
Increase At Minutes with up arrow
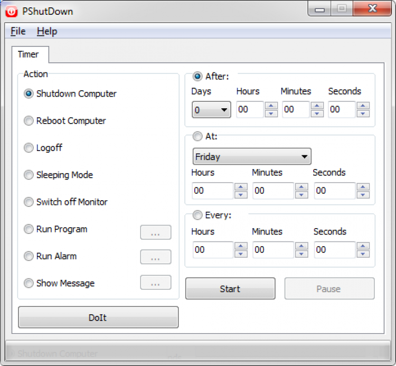(x=301, y=187)
